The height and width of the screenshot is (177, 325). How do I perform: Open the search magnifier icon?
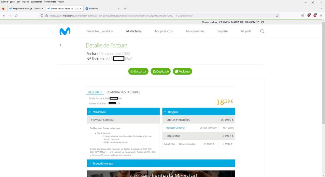point(262,31)
